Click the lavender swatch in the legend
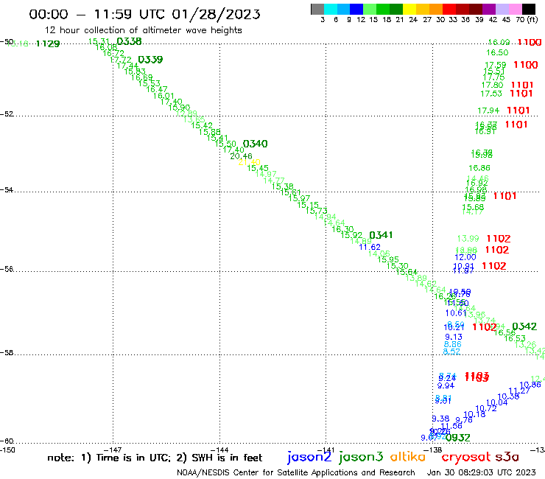This screenshot has width=545, height=479. tap(502, 9)
